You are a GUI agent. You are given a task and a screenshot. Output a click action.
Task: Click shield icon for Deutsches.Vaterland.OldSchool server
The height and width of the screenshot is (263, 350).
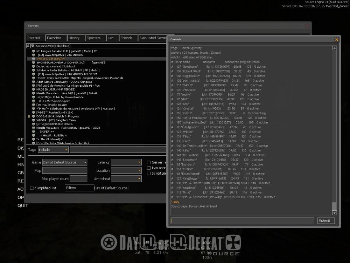(33, 66)
